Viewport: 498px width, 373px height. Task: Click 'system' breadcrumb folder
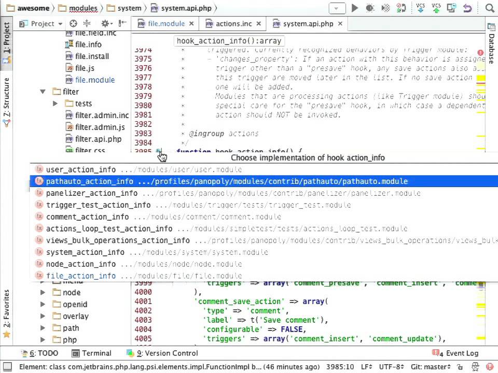(x=124, y=8)
